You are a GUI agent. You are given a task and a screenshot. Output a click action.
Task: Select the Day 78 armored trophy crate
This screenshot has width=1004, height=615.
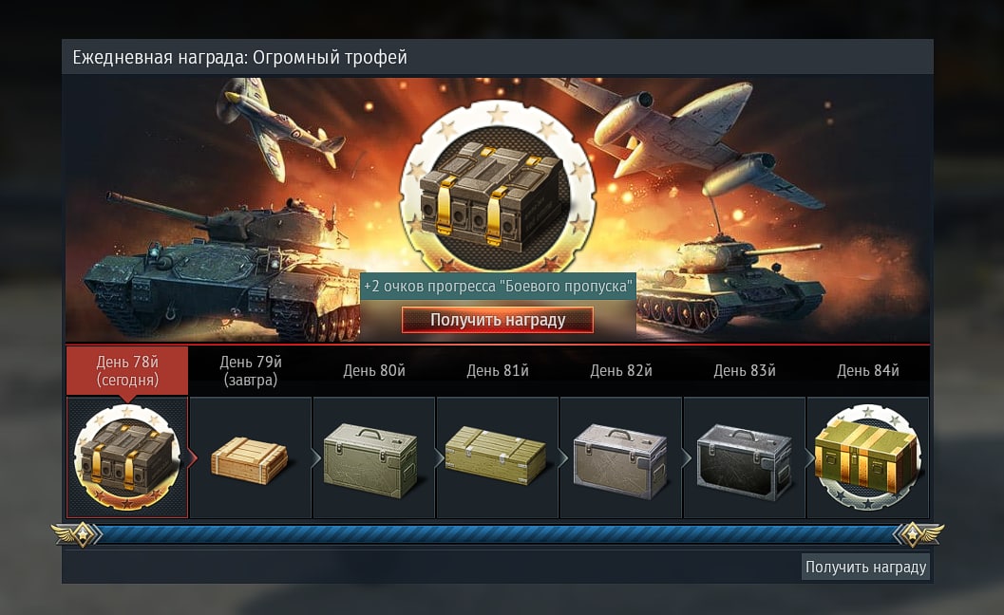click(x=126, y=457)
